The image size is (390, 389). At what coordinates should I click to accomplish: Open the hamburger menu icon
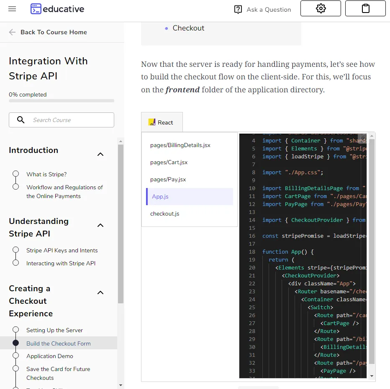(x=12, y=9)
